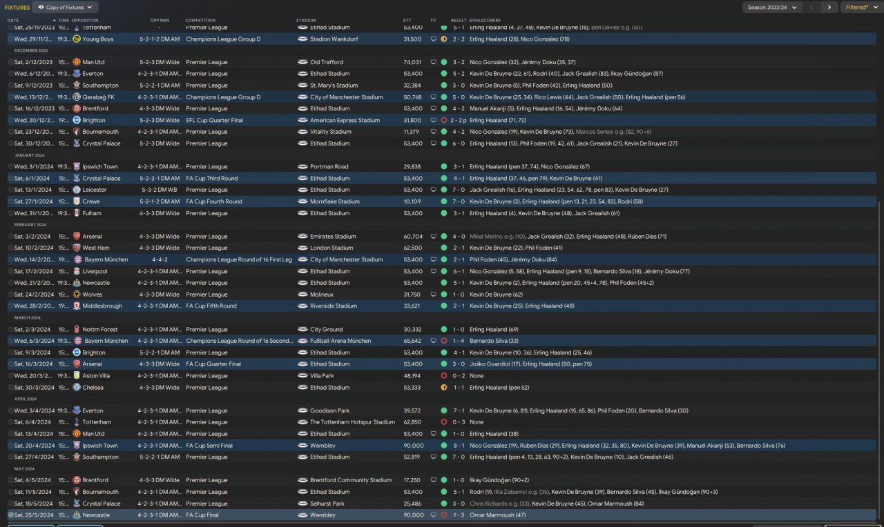884x527 pixels.
Task: Sort fixtures by the Date column header
Action: point(13,21)
